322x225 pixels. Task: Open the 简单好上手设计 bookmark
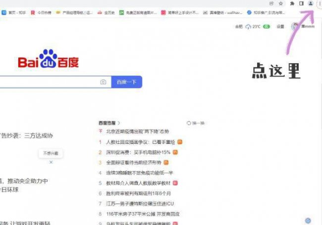coord(180,13)
